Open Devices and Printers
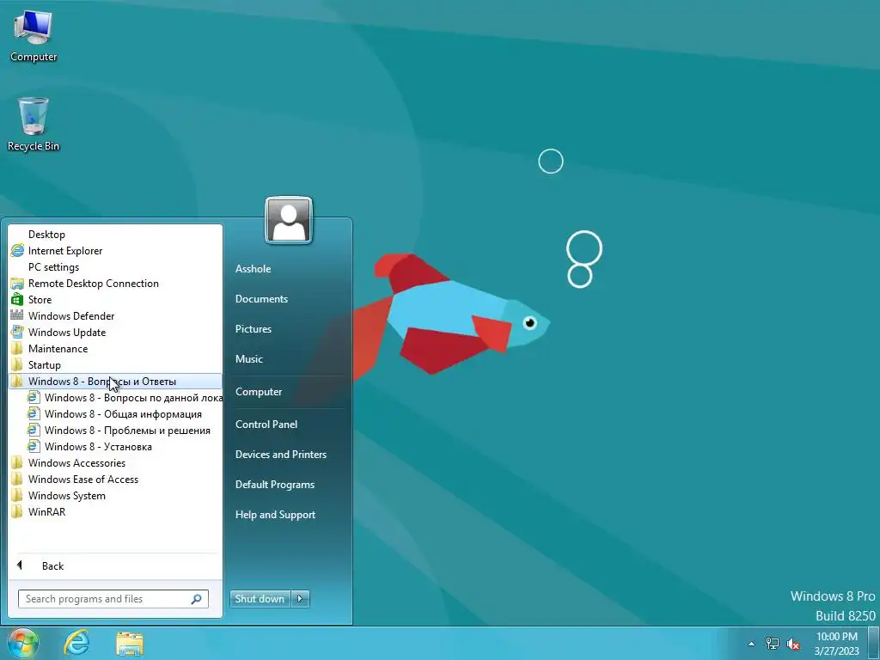Viewport: 880px width, 660px height. pyautogui.click(x=281, y=455)
